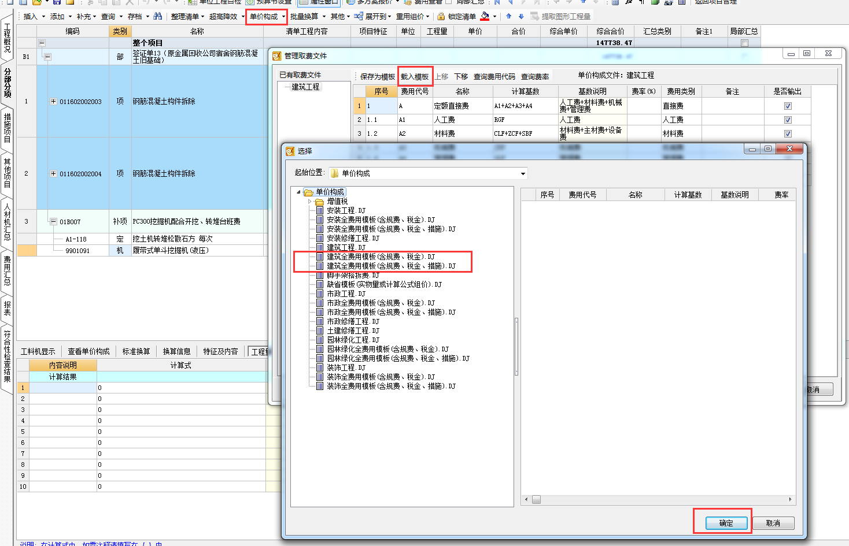Image resolution: width=849 pixels, height=546 pixels.
Task: Collapse the 单价构成 tree root node
Action: (x=299, y=192)
